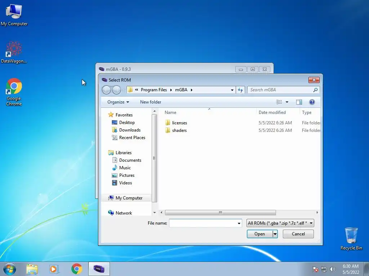Click the Open button's split arrow

click(x=275, y=234)
